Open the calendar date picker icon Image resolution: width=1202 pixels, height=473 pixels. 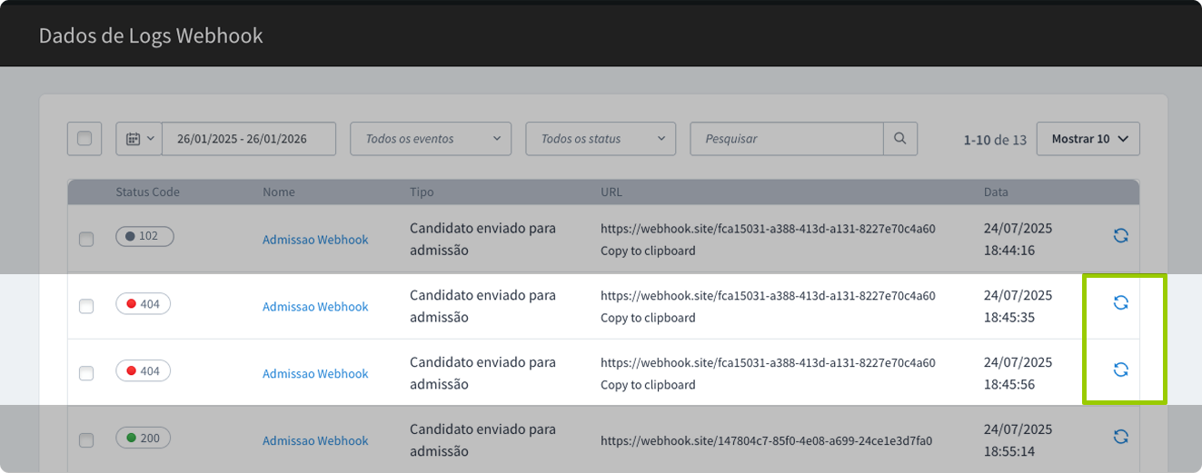click(x=139, y=139)
